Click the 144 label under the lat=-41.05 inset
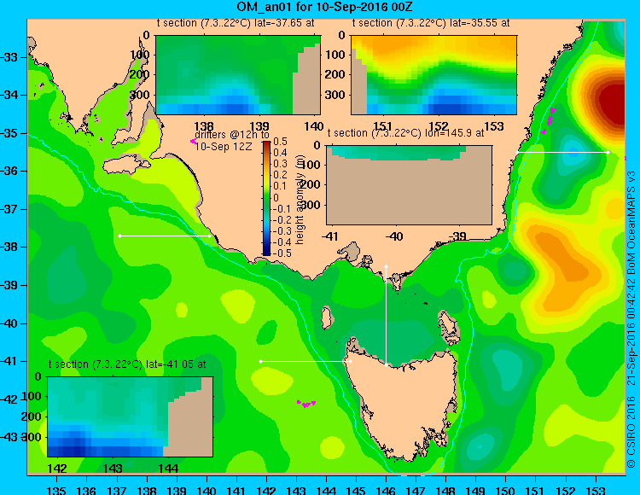 168,468
